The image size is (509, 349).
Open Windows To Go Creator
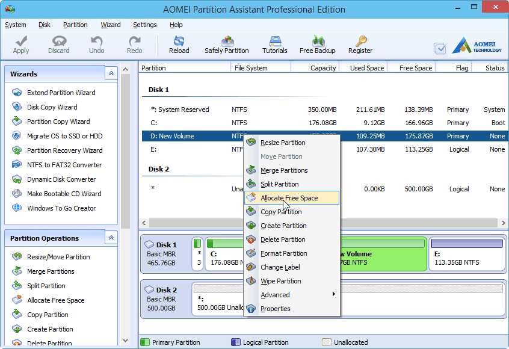(x=54, y=208)
